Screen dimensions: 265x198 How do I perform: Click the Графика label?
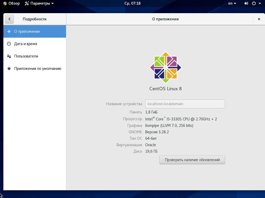pyautogui.click(x=135, y=126)
